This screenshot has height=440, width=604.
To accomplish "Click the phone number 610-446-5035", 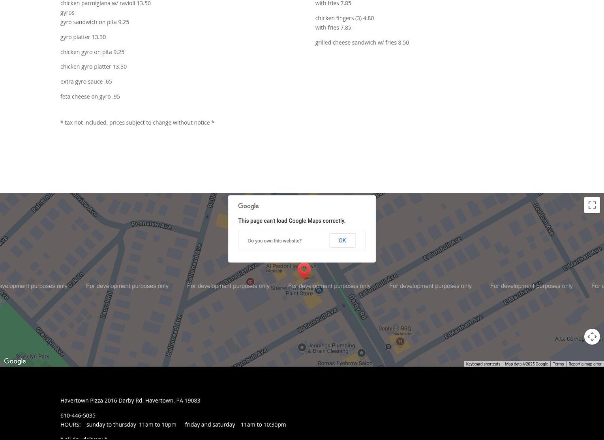I will (x=78, y=415).
